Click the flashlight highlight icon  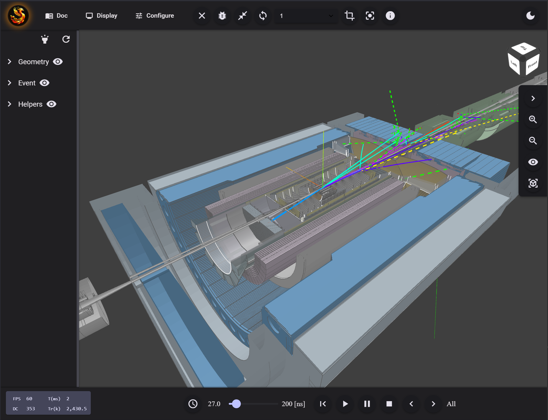[45, 39]
